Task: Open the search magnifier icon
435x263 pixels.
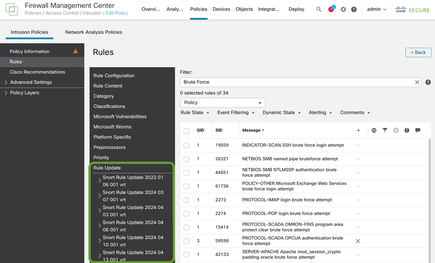Action: point(319,10)
